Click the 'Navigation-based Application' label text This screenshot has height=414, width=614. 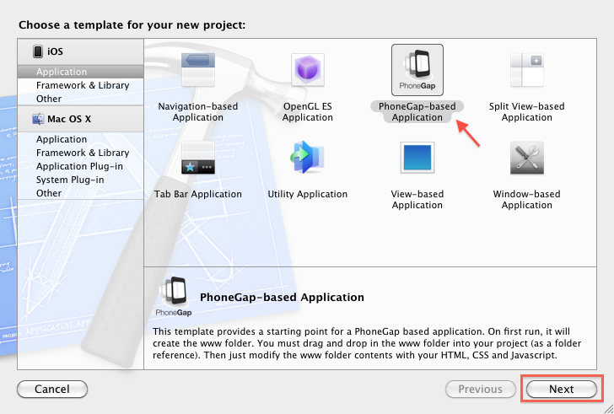(197, 112)
